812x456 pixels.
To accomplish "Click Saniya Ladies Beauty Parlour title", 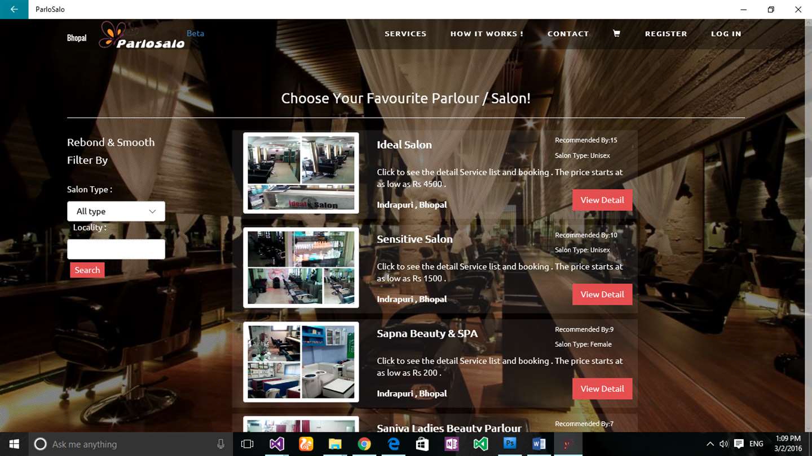I will 449,428.
